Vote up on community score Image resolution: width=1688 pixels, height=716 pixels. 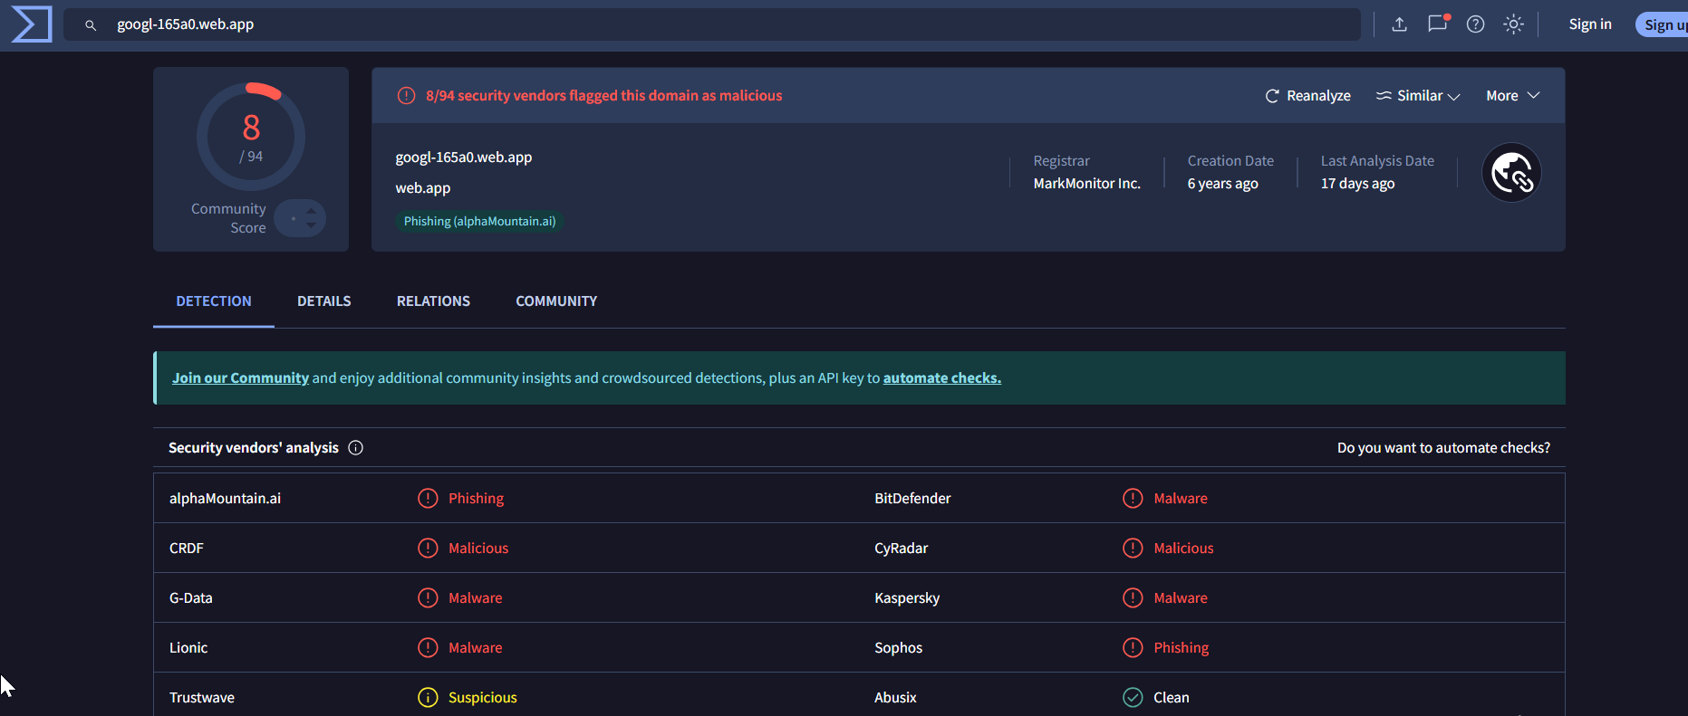pyautogui.click(x=312, y=212)
